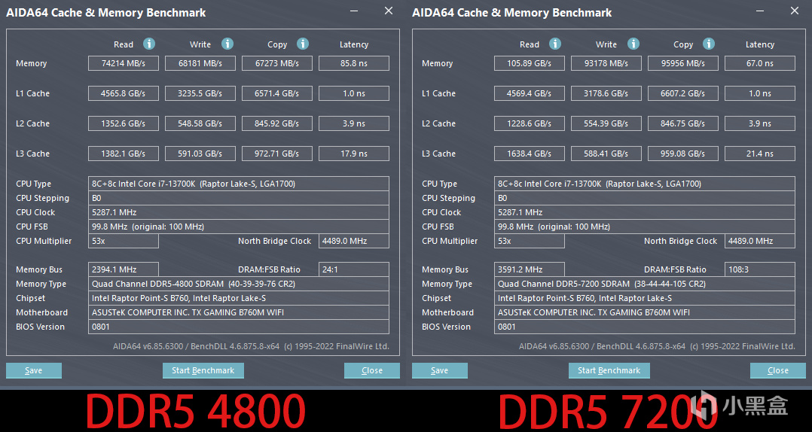Click Copy info icon in DDR5 4800 window

point(303,44)
